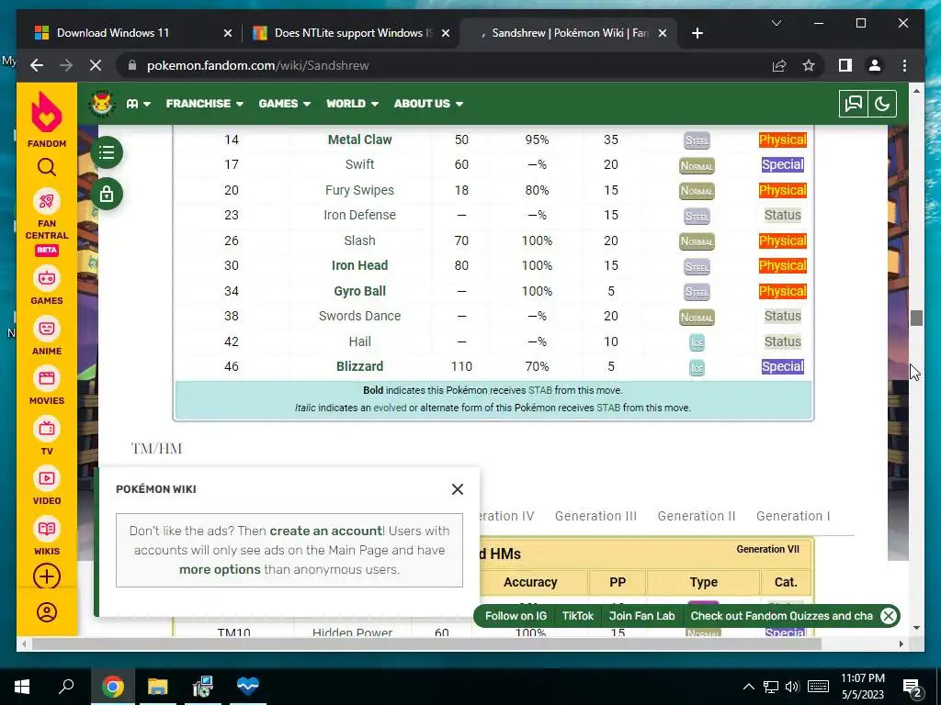Open the Gyro Ball move link
The height and width of the screenshot is (705, 941).
coord(359,291)
